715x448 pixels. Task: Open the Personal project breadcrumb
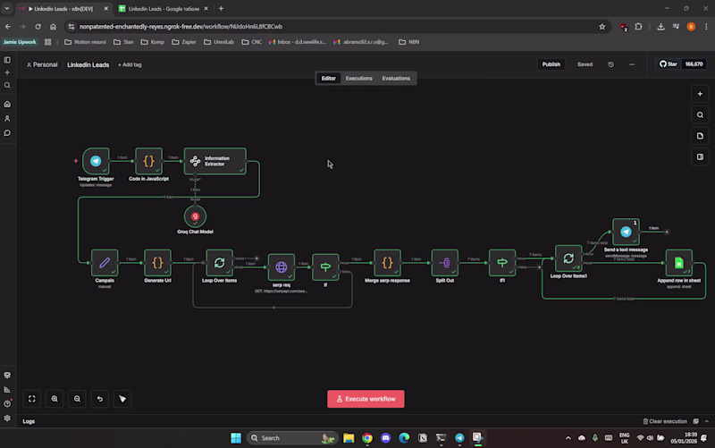point(42,64)
